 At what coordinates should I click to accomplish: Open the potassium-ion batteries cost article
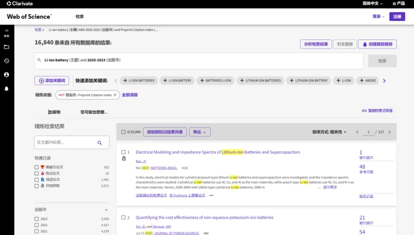(205, 217)
